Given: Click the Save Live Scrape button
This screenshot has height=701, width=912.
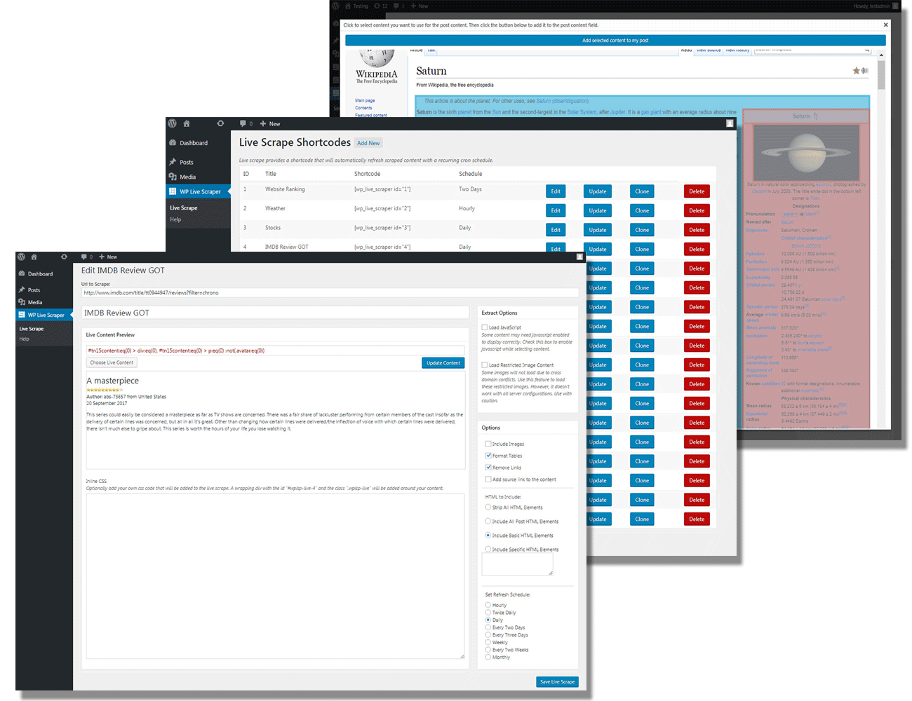Looking at the screenshot, I should pos(557,681).
